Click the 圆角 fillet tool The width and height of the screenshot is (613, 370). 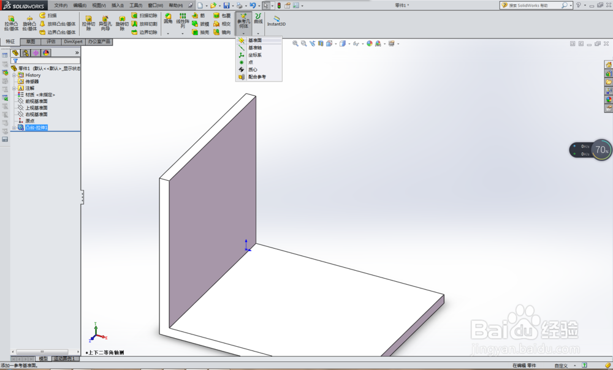(168, 18)
